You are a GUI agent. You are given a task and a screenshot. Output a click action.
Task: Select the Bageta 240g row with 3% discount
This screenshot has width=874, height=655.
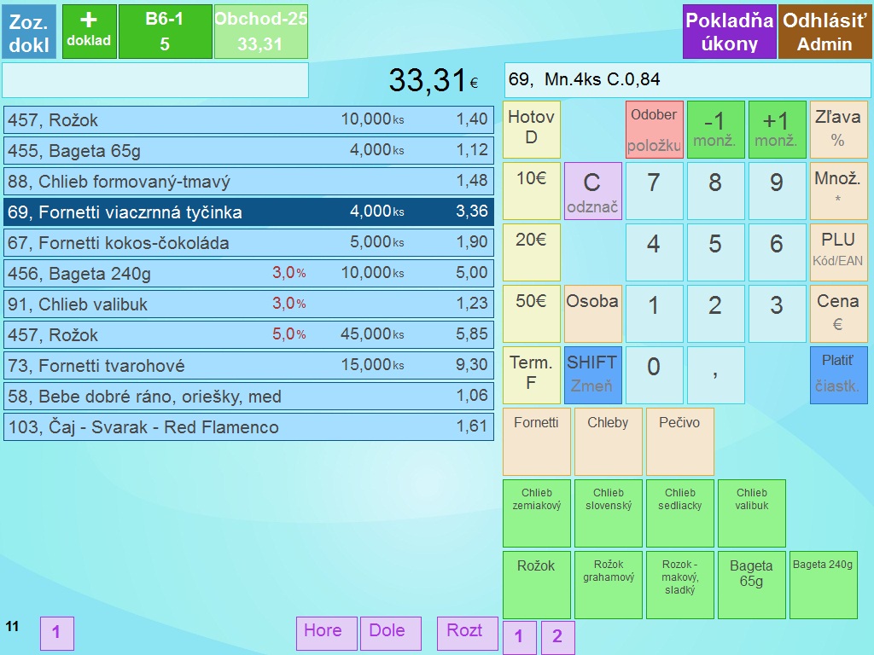click(248, 274)
